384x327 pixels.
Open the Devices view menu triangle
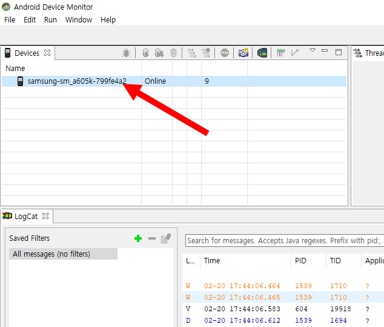(313, 50)
